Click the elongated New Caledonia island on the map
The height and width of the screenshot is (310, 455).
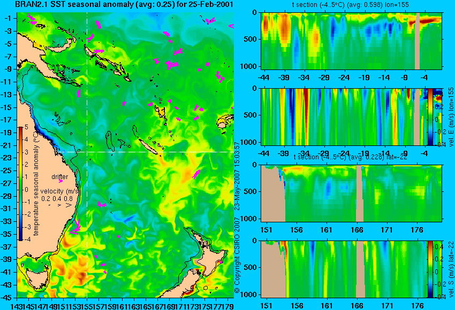(x=148, y=146)
